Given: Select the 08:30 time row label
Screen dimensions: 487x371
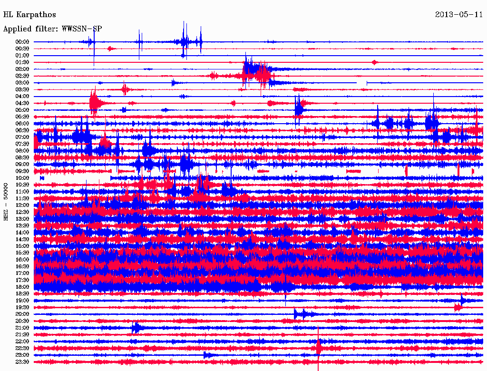Looking at the screenshot, I should click(22, 158).
